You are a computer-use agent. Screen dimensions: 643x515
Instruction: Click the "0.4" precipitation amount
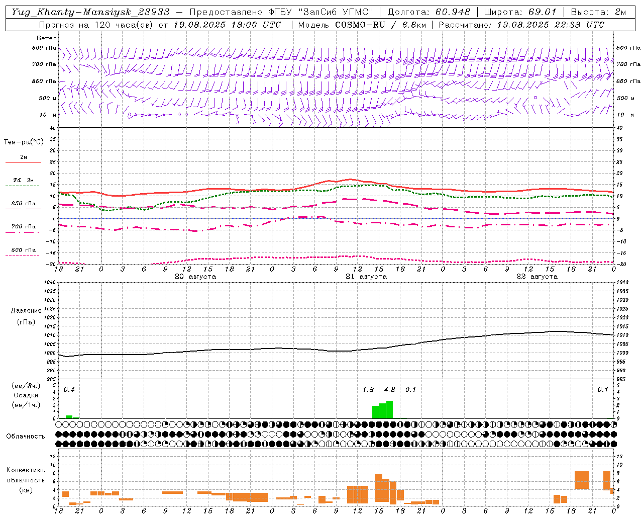tap(69, 390)
